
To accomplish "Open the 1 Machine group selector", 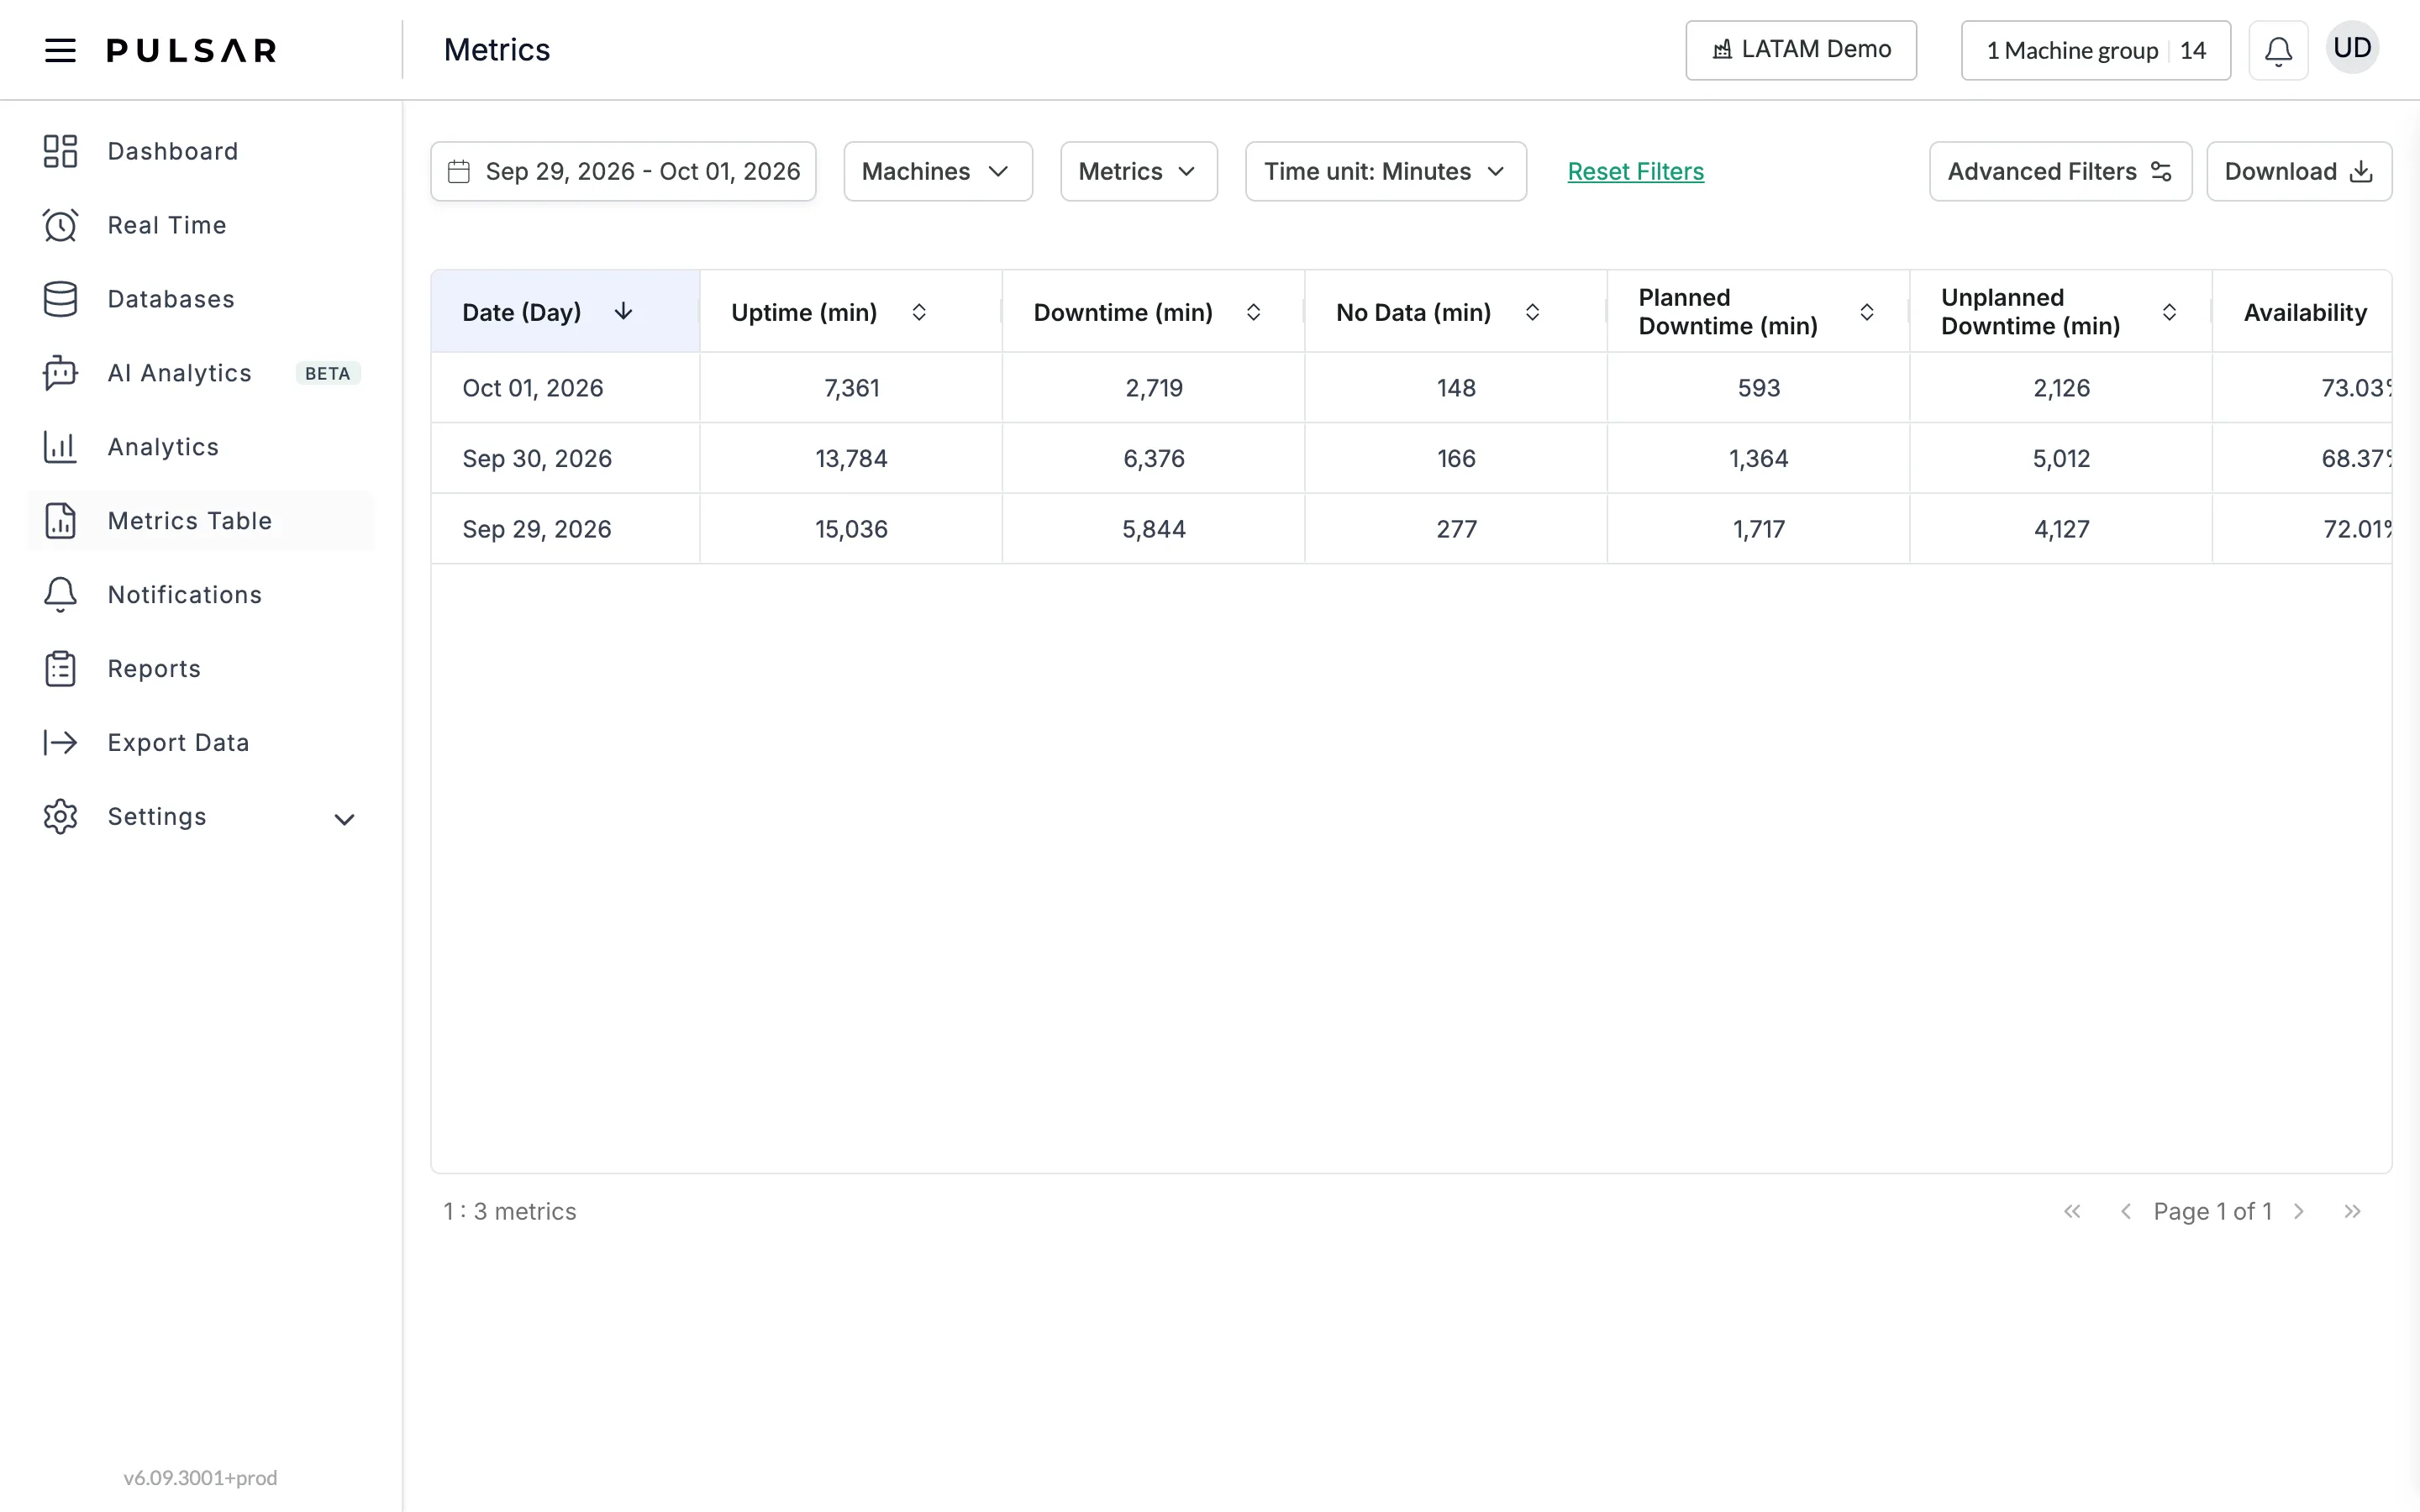I will tap(2095, 50).
